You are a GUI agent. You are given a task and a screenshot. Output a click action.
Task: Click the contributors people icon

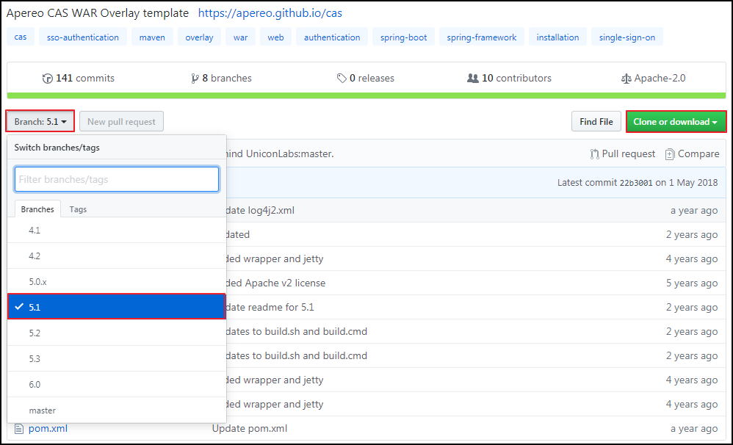pyautogui.click(x=472, y=79)
